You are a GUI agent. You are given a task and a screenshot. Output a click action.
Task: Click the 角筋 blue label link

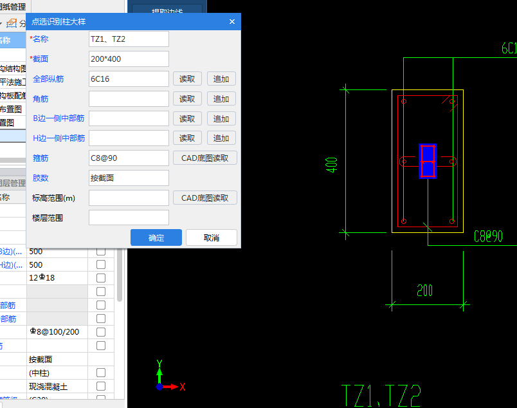41,98
